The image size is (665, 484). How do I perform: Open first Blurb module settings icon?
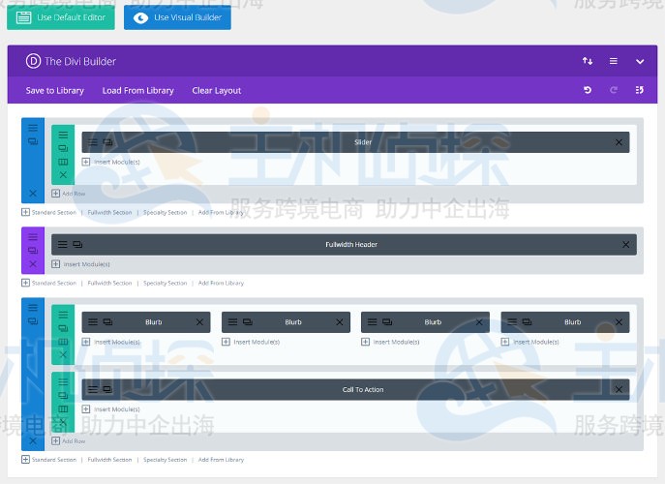(93, 322)
